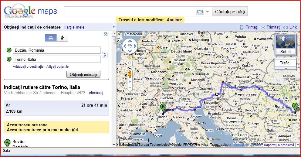Click start marker A on map near Buzău

point(295,108)
